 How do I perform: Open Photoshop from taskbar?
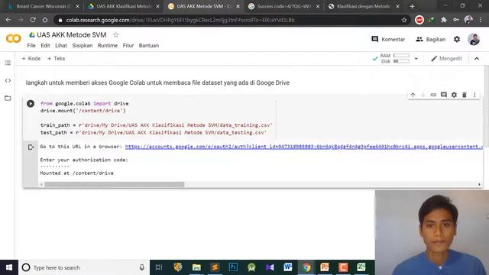click(233, 267)
